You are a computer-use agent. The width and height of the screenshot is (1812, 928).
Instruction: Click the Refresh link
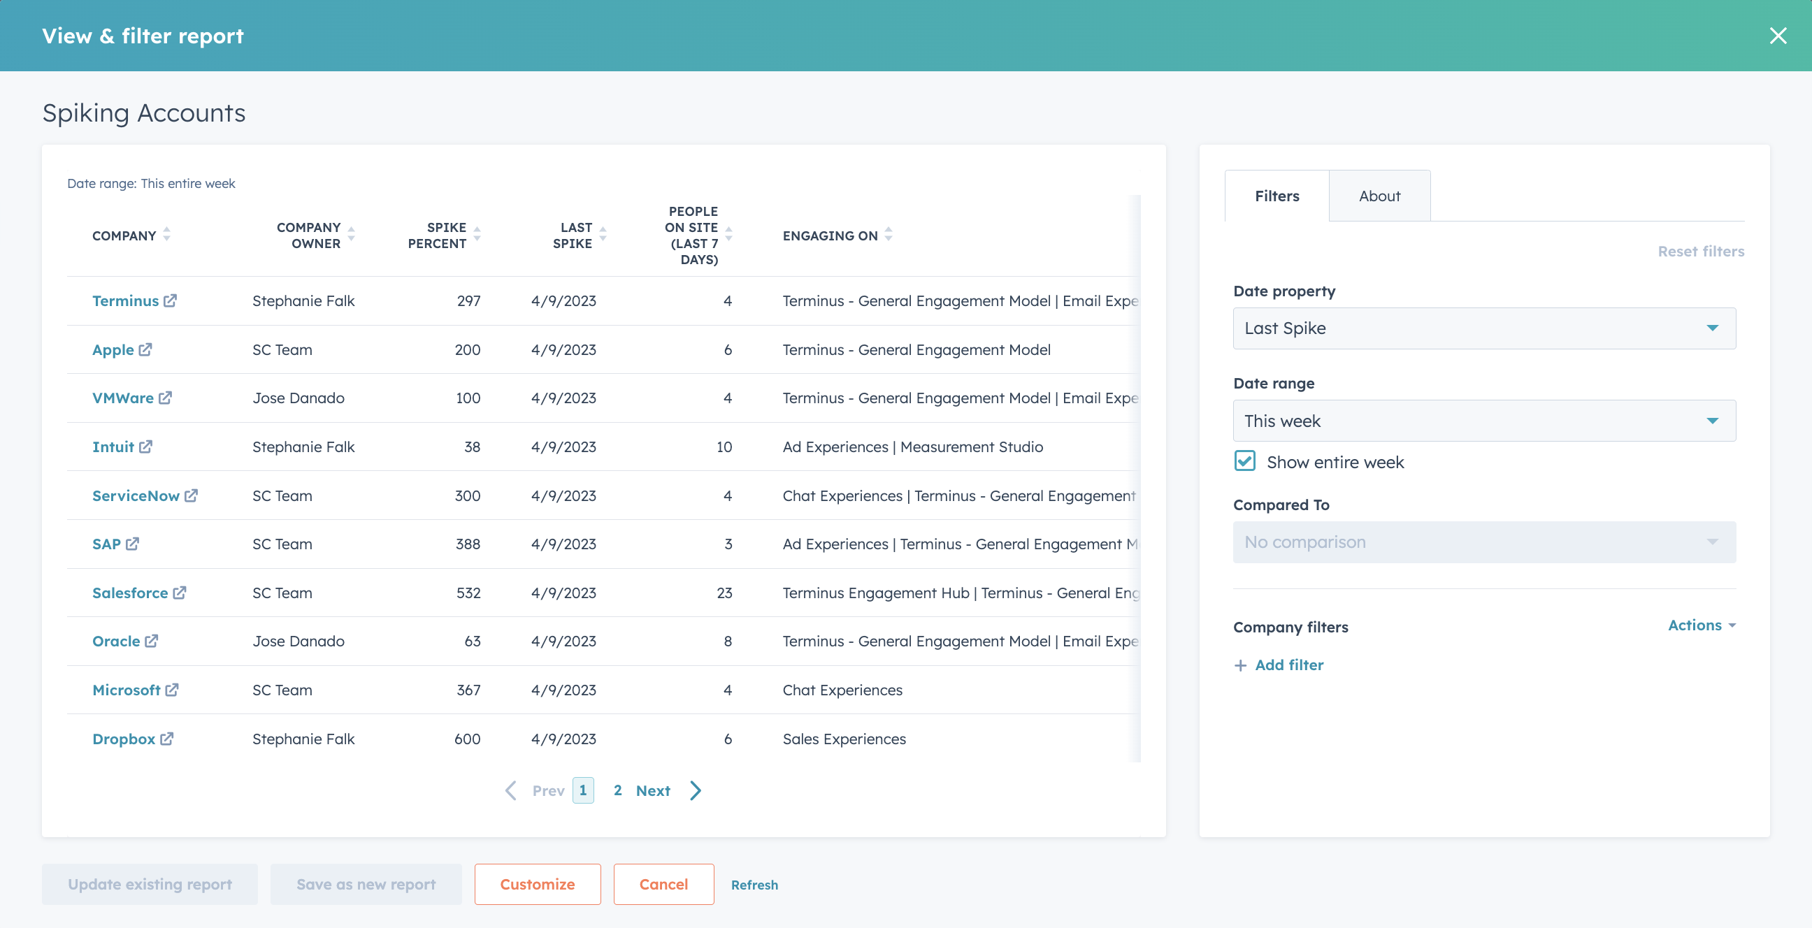[754, 885]
